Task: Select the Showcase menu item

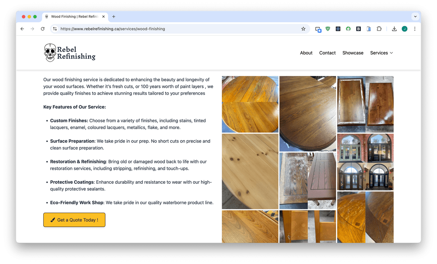Action: 353,53
